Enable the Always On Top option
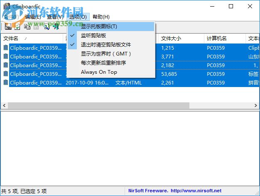Viewport: 260px width, 196px height. tap(111, 72)
